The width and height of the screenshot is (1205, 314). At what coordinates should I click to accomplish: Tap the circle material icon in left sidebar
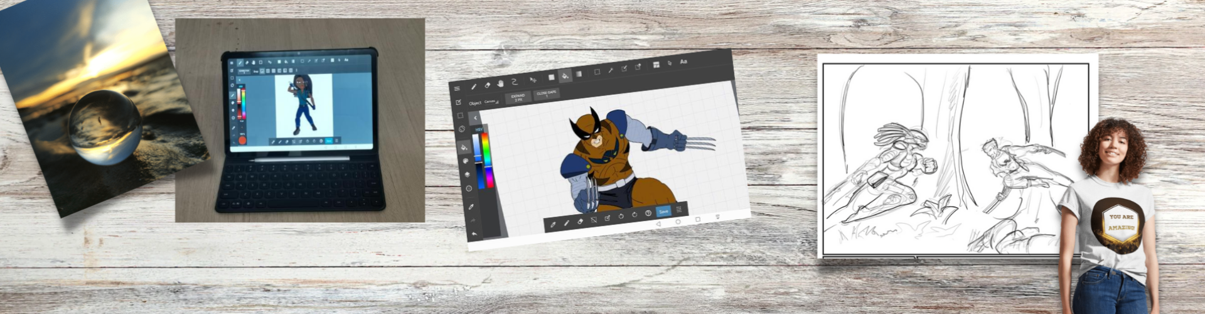[x=469, y=188]
